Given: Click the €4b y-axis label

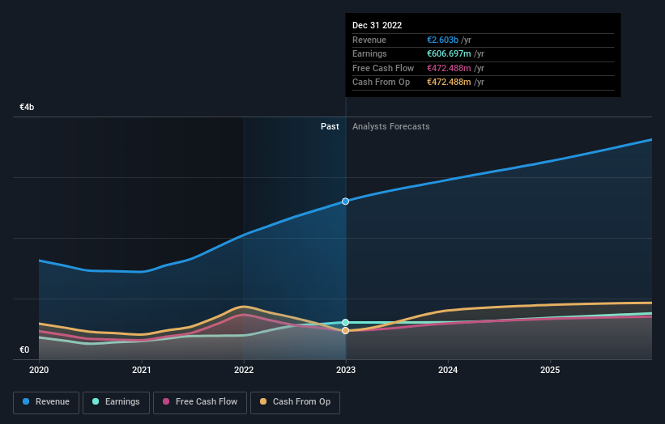Looking at the screenshot, I should tap(27, 107).
